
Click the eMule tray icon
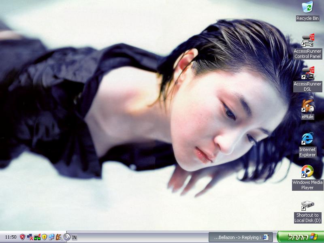[x=58, y=237]
